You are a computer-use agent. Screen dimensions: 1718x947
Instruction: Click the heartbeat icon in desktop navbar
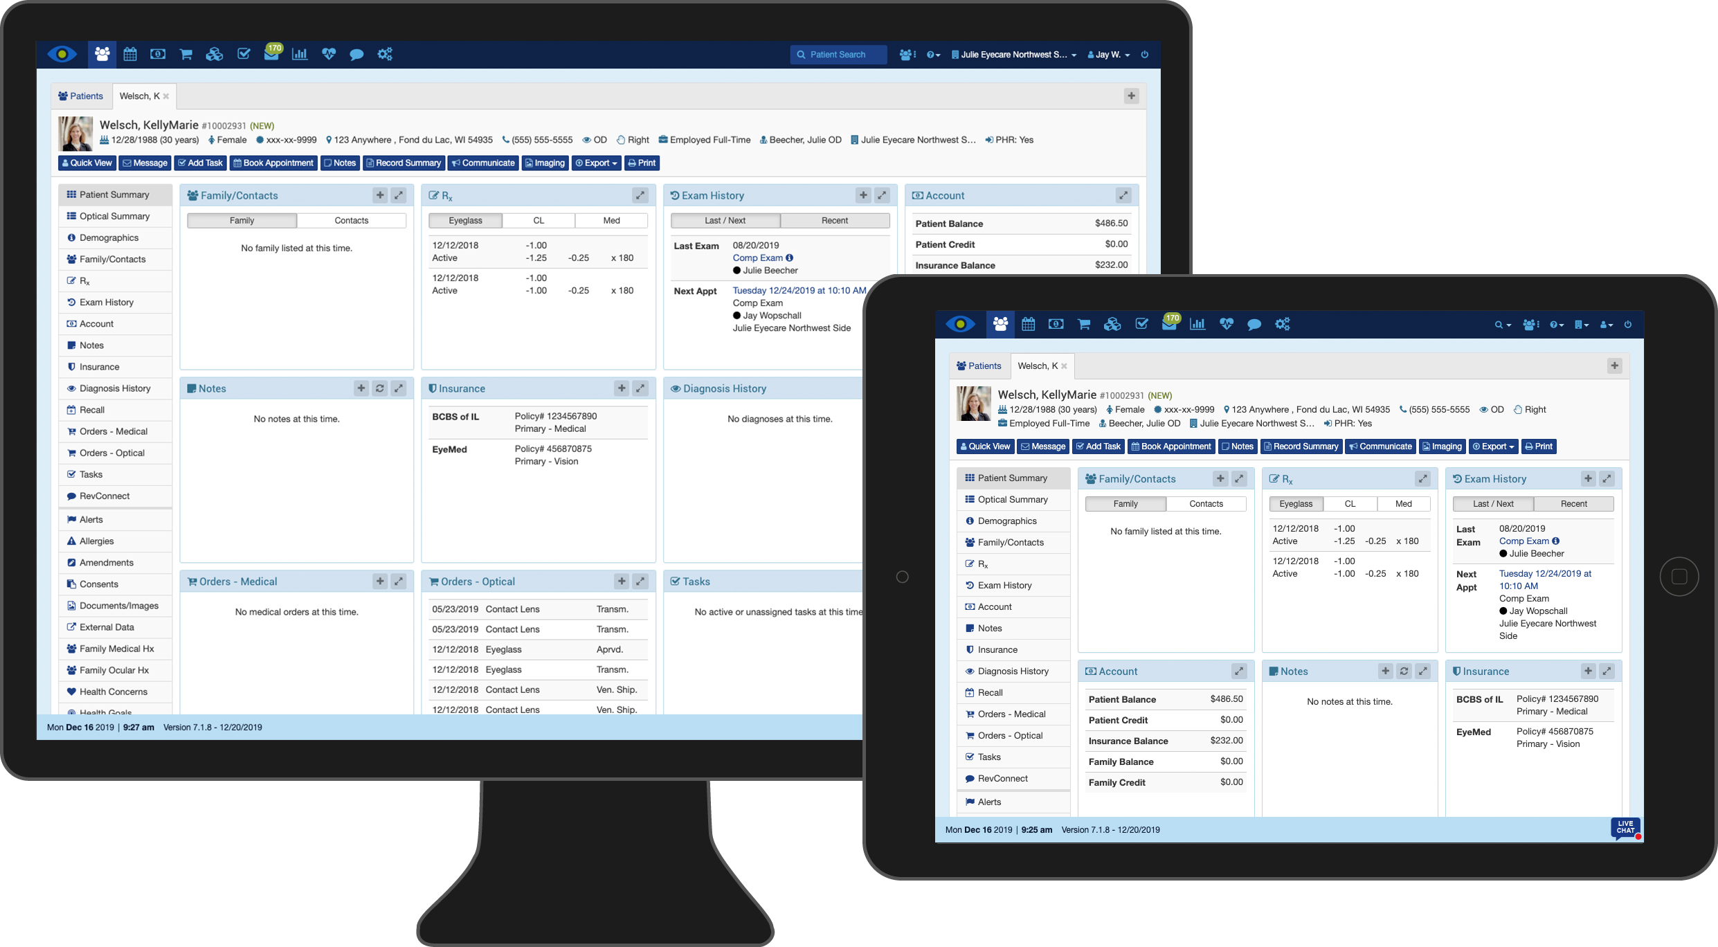329,54
